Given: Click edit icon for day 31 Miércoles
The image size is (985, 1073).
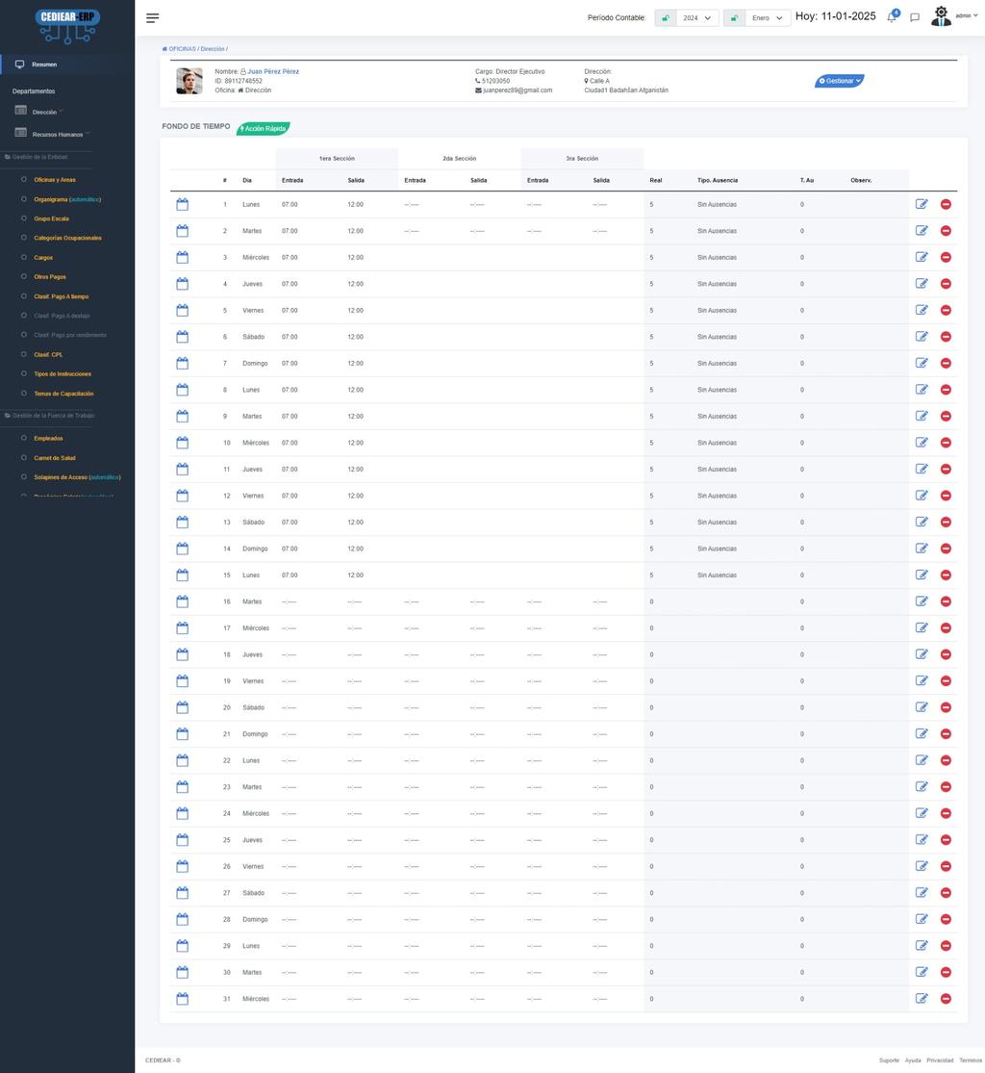Looking at the screenshot, I should coord(922,999).
